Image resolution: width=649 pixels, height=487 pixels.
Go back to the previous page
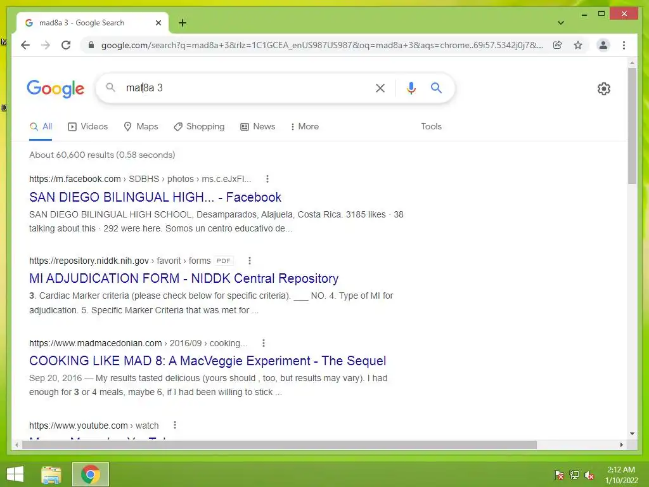click(25, 45)
